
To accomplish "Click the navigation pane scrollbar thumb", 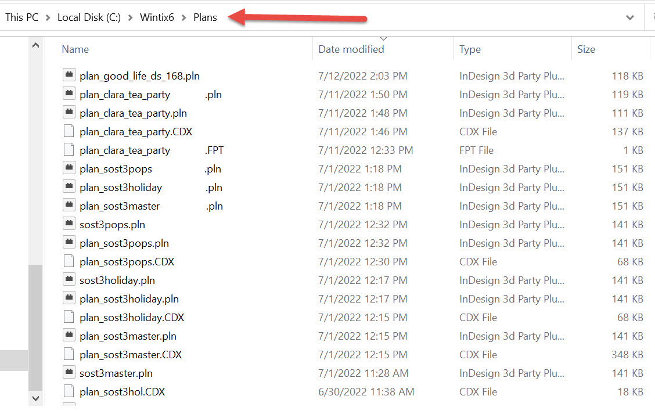I will 35,328.
